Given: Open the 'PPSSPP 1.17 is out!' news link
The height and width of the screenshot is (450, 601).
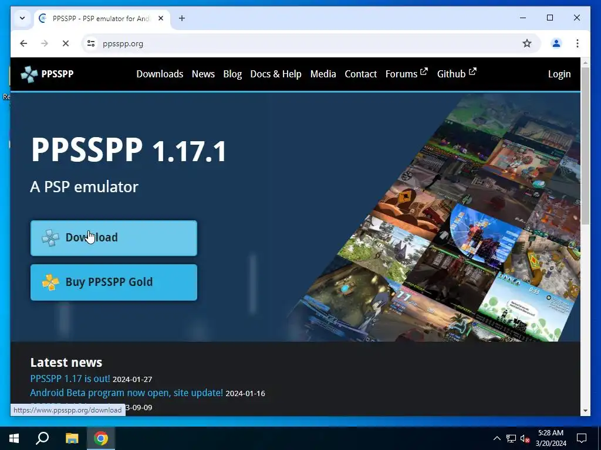Looking at the screenshot, I should [x=70, y=379].
